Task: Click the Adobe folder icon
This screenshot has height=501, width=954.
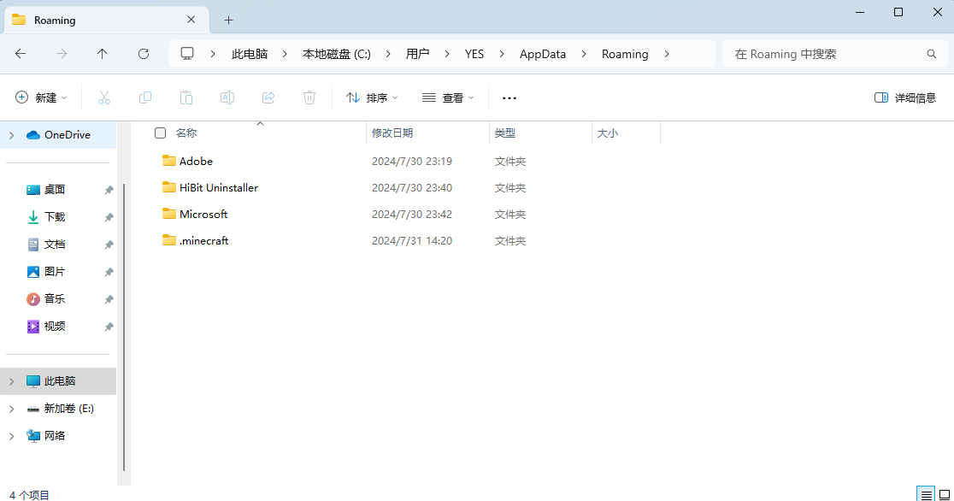Action: [x=169, y=161]
